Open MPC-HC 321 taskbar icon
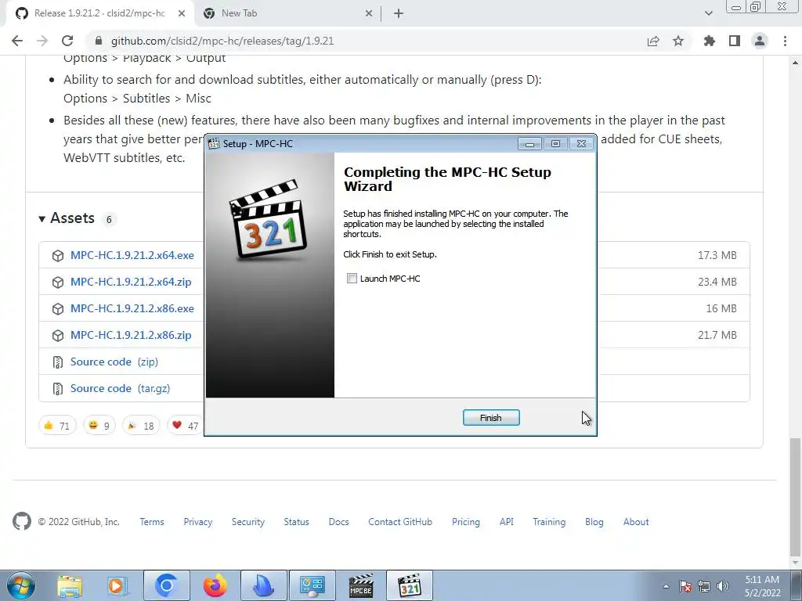Viewport: 802px width, 601px height. click(x=409, y=585)
